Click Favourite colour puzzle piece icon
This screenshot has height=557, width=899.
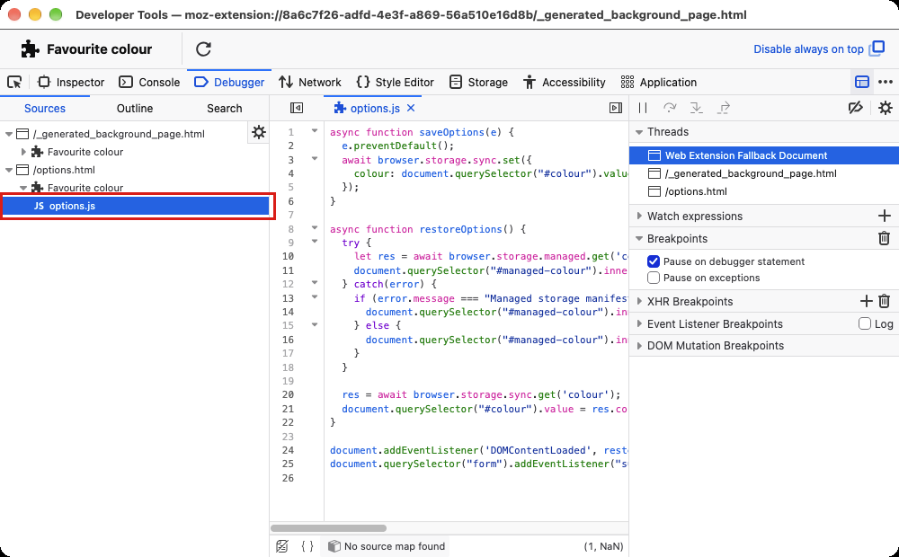[30, 49]
